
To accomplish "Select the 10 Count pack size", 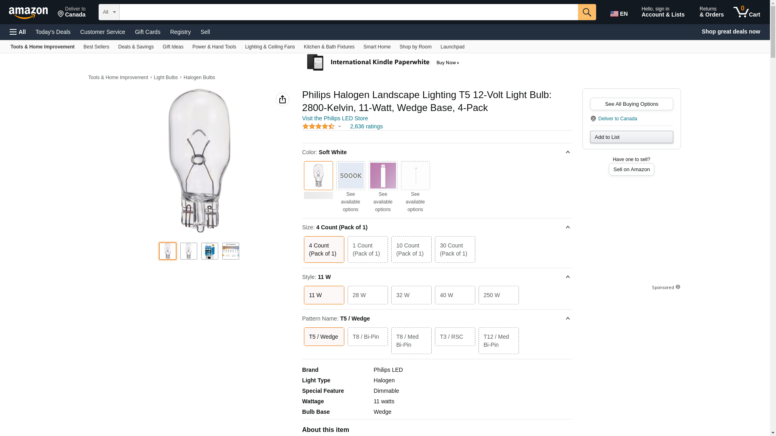I will click(x=411, y=249).
